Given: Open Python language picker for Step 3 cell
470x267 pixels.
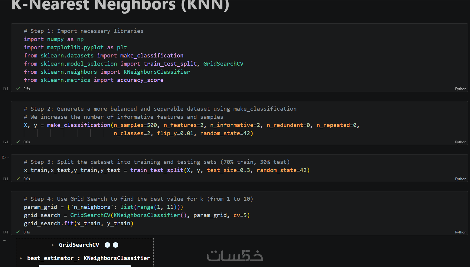Looking at the screenshot, I should [461, 179].
